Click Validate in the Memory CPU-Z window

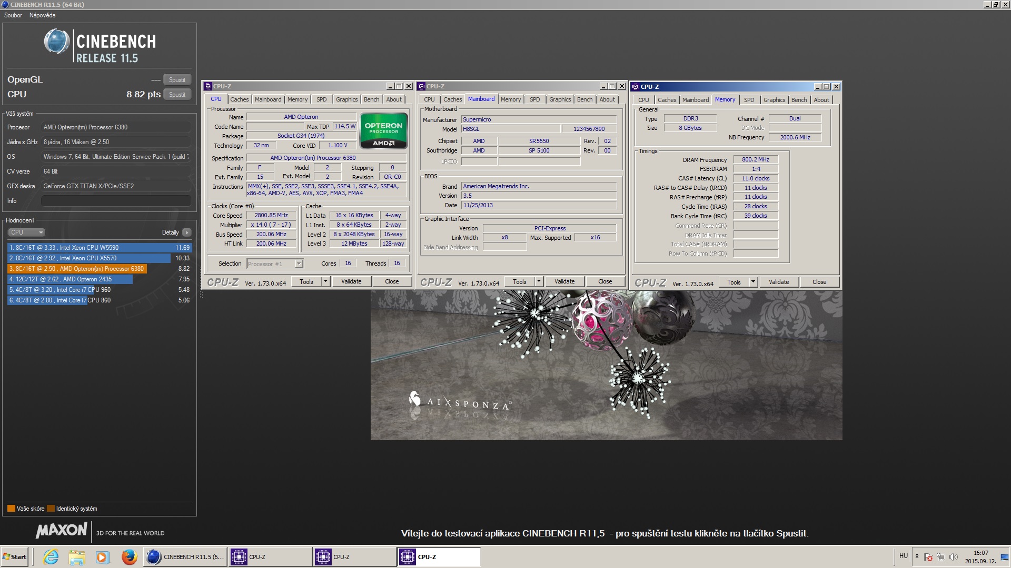click(779, 282)
